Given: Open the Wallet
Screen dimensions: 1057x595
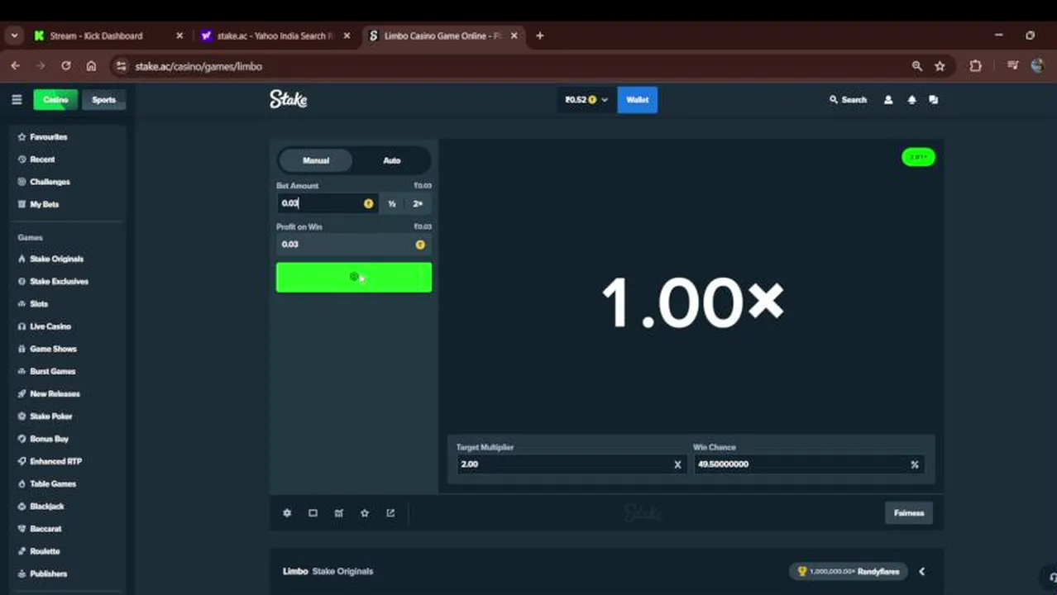Looking at the screenshot, I should tap(638, 100).
